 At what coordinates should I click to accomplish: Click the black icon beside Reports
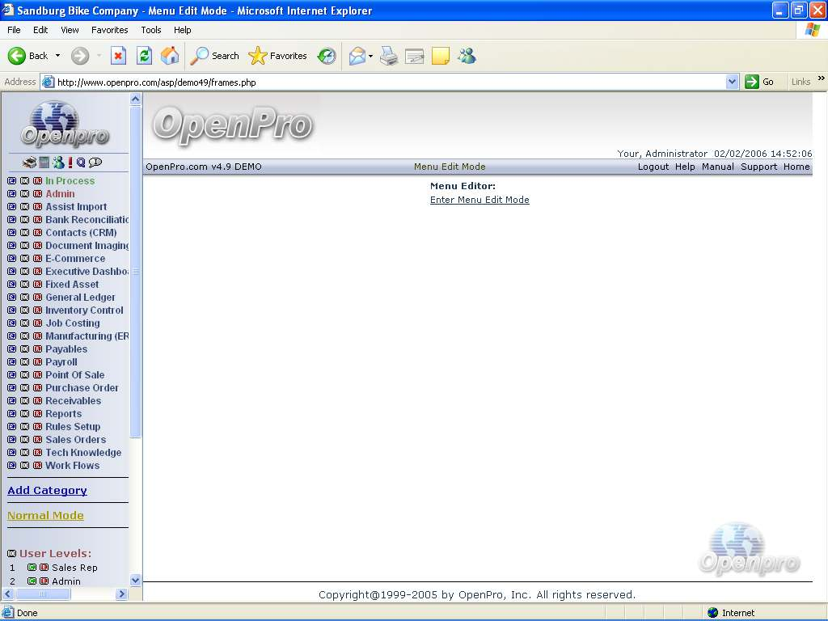tap(24, 414)
